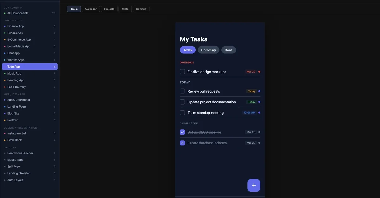This screenshot has height=198, width=380.
Task: Select Music App from sidebar
Action: click(x=14, y=73)
